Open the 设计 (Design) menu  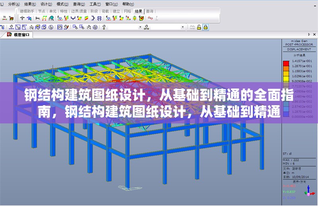click(x=46, y=4)
